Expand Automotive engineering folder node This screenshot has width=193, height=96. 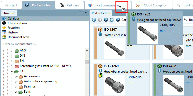click(x=16, y=82)
